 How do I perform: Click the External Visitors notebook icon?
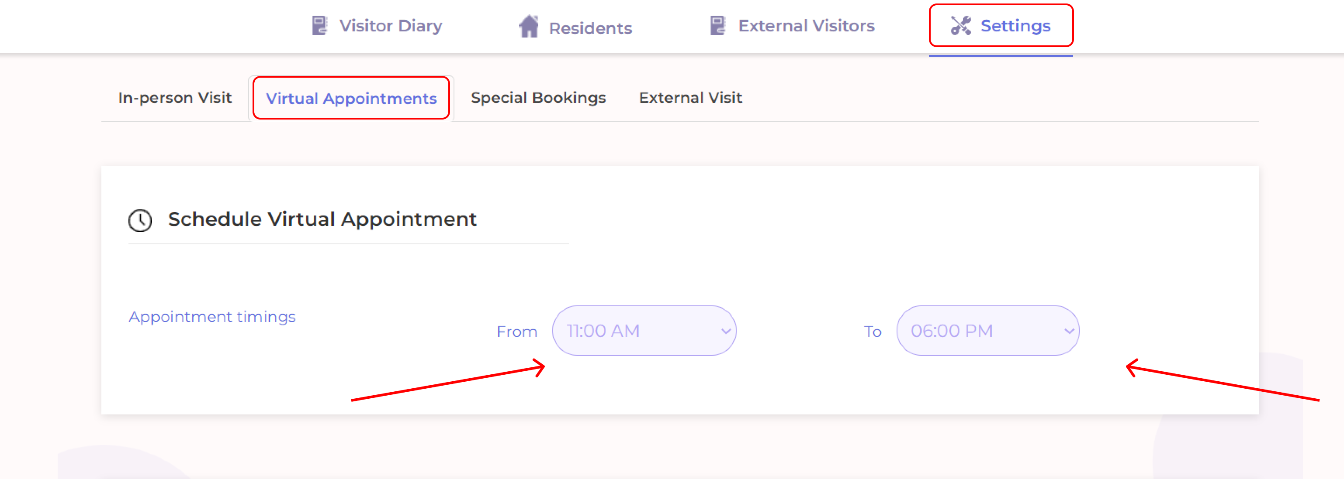[x=717, y=25]
